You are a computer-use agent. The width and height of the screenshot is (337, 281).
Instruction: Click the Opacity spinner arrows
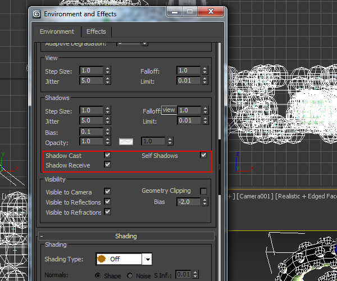(x=108, y=141)
